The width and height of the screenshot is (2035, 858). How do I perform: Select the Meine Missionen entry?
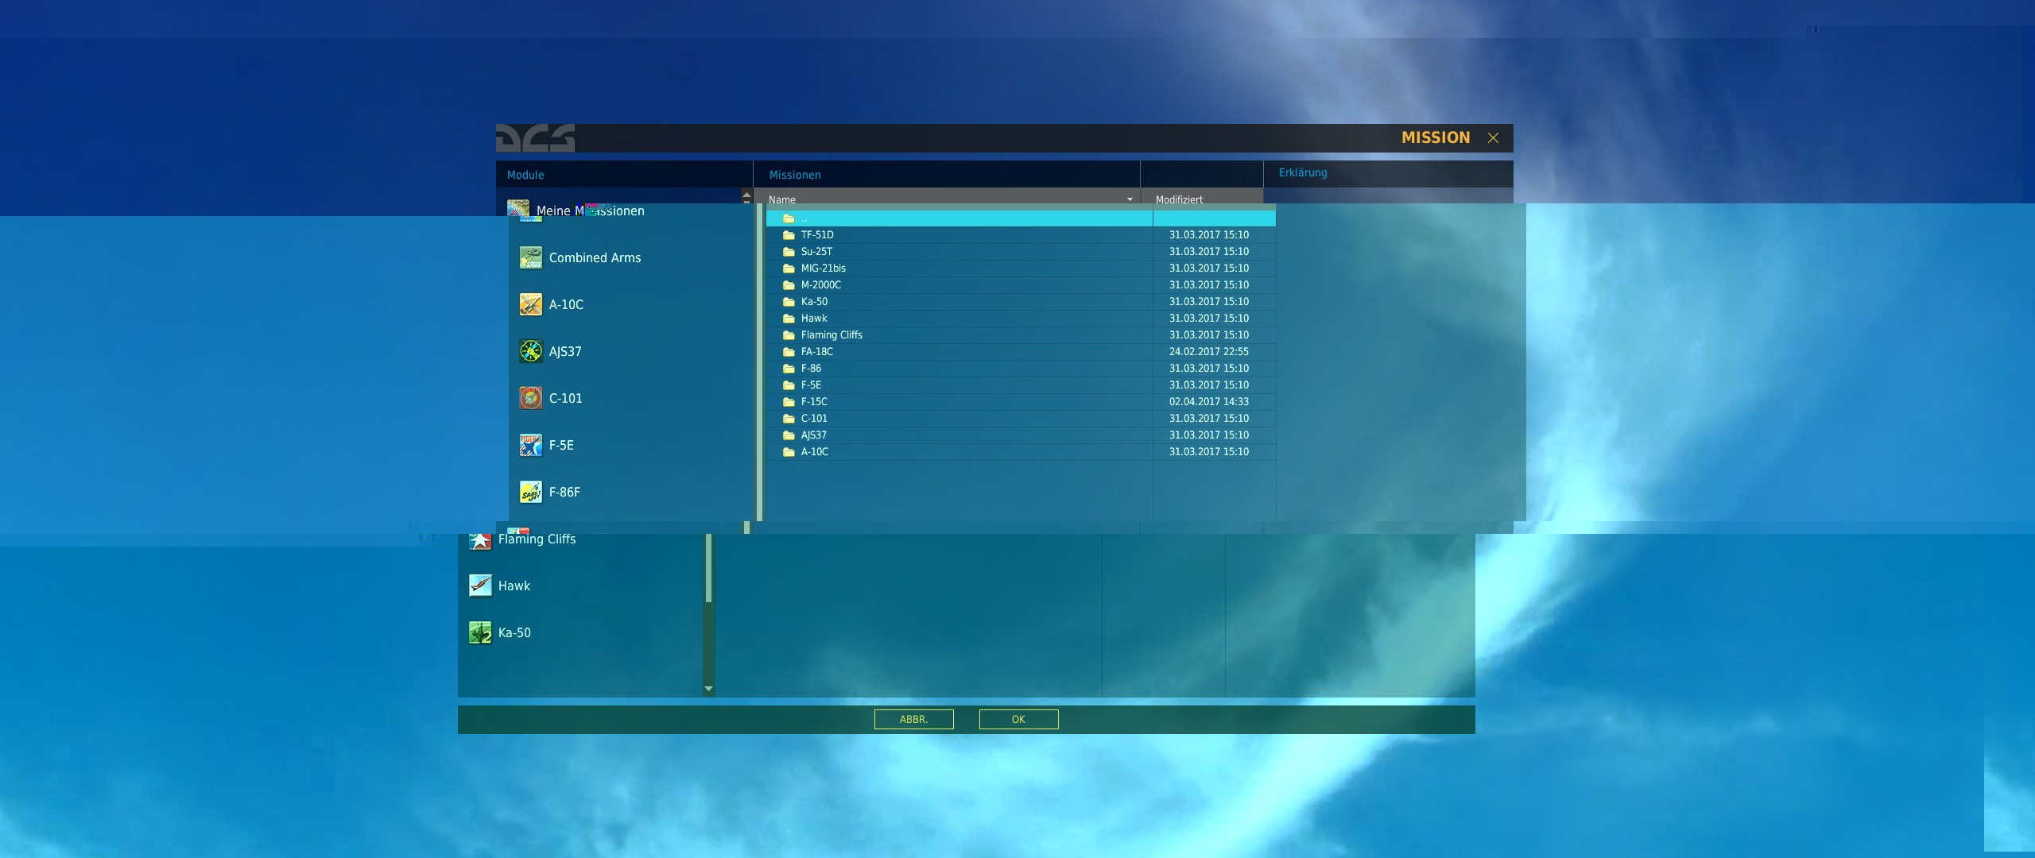tap(590, 211)
